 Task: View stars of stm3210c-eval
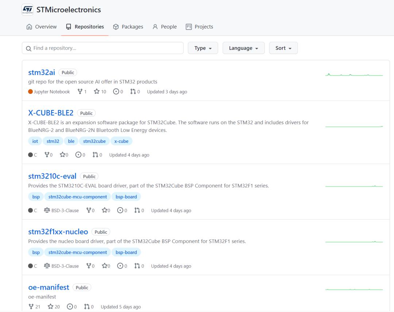click(x=106, y=210)
